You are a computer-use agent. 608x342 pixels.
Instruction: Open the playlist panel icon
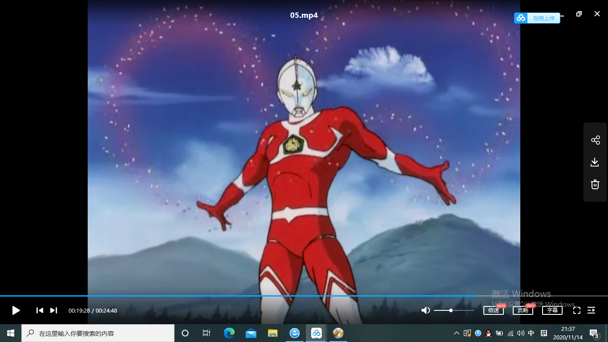592,310
